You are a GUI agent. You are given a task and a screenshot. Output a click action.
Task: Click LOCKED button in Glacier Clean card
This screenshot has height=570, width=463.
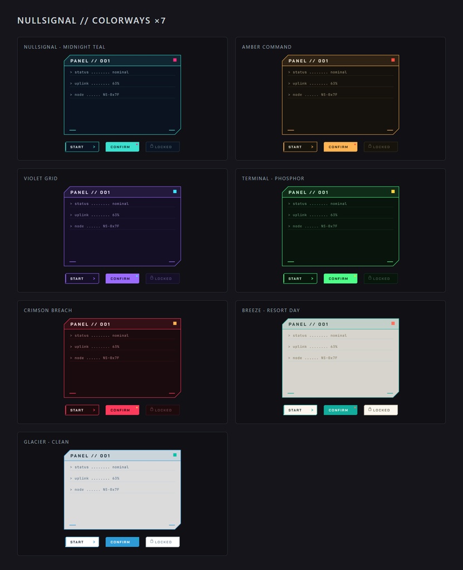162,542
